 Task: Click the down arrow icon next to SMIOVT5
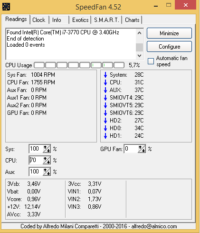(x=105, y=105)
